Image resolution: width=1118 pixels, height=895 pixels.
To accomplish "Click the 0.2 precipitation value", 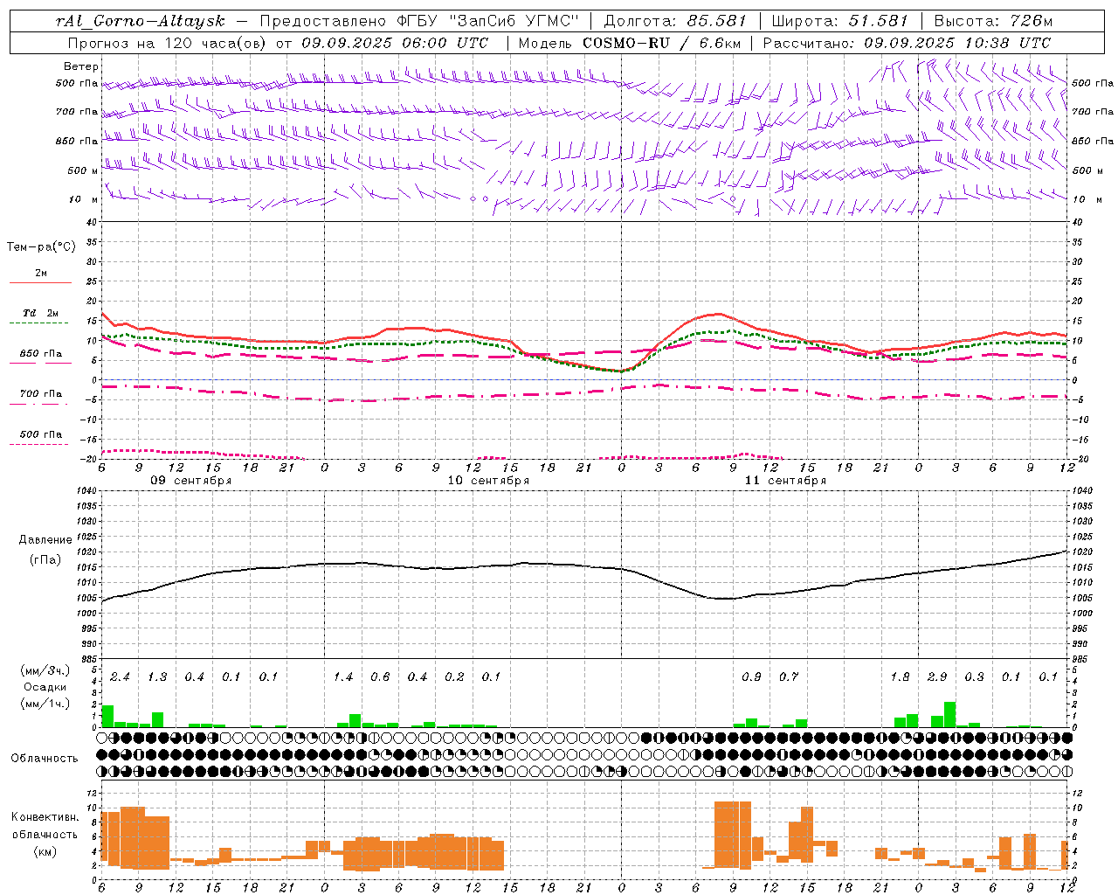I will click(454, 677).
